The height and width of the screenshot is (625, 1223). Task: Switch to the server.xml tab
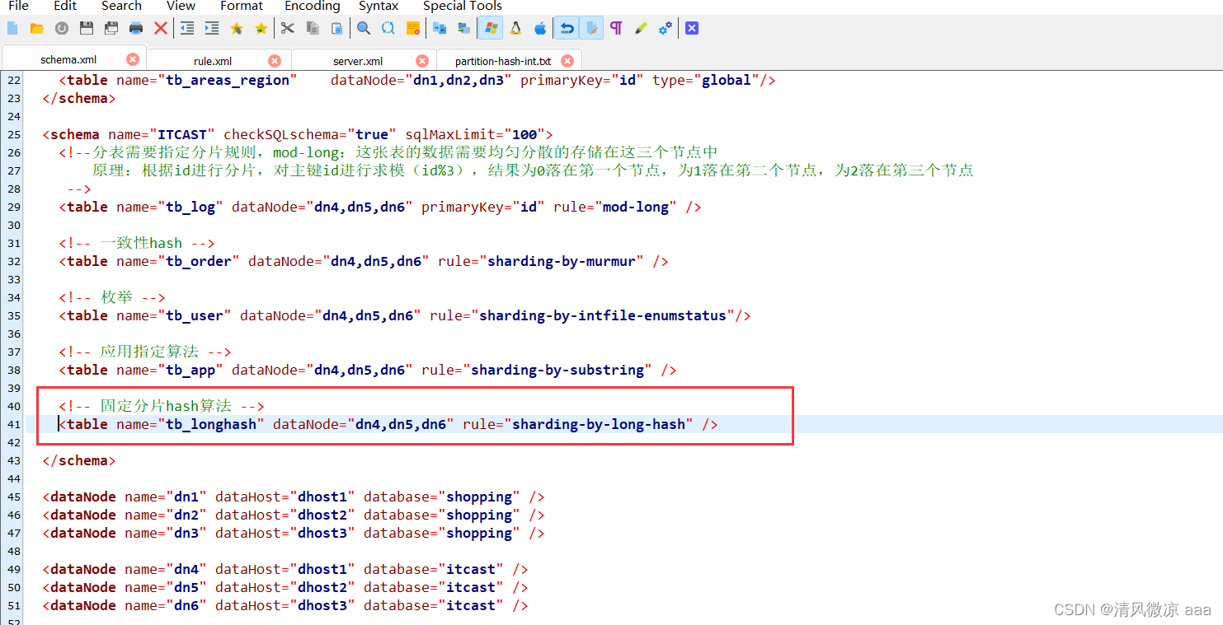364,60
